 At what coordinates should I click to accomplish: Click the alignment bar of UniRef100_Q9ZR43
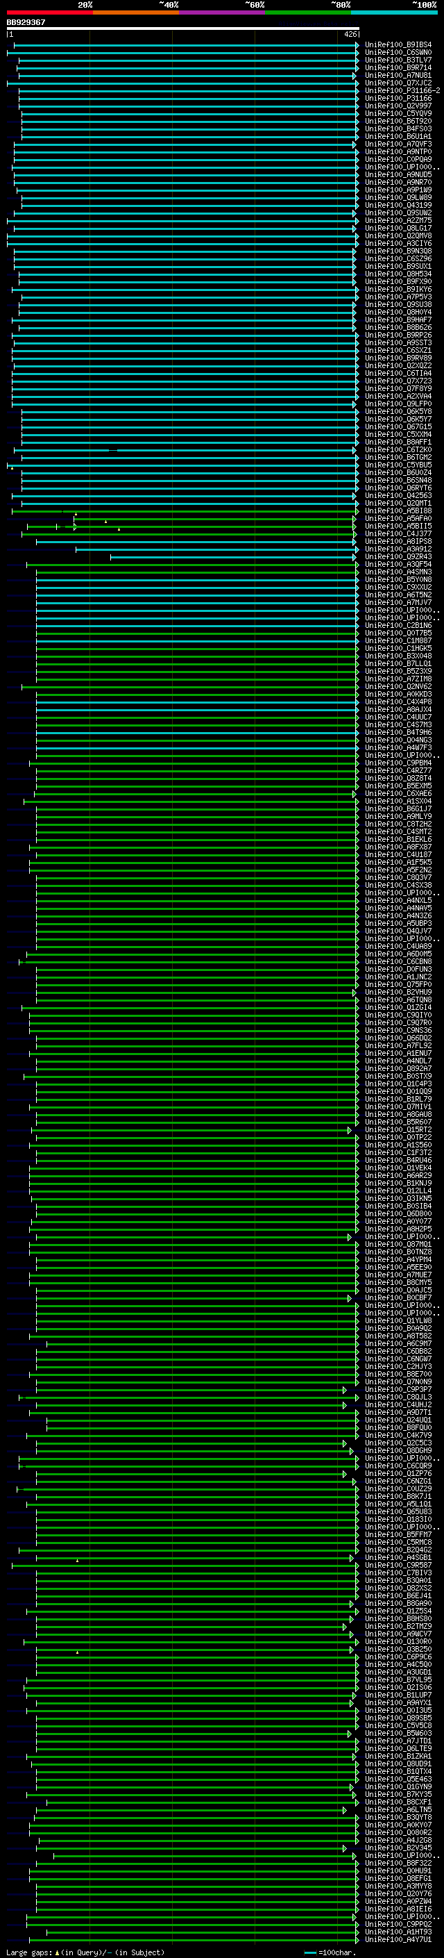click(234, 556)
